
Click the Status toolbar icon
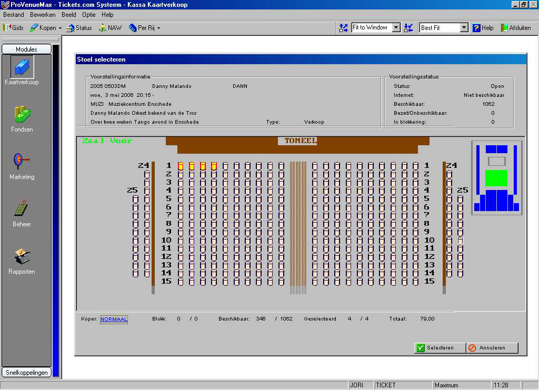pos(70,28)
